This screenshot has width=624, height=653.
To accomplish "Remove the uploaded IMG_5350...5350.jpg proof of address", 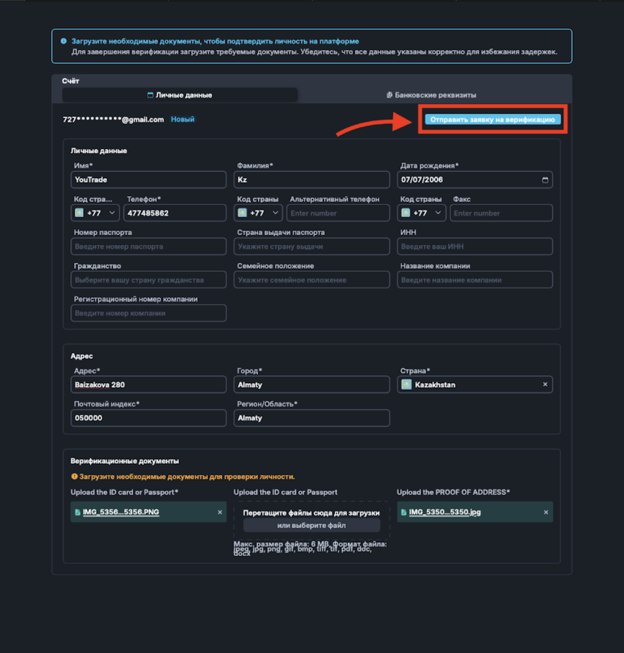I will tap(546, 512).
